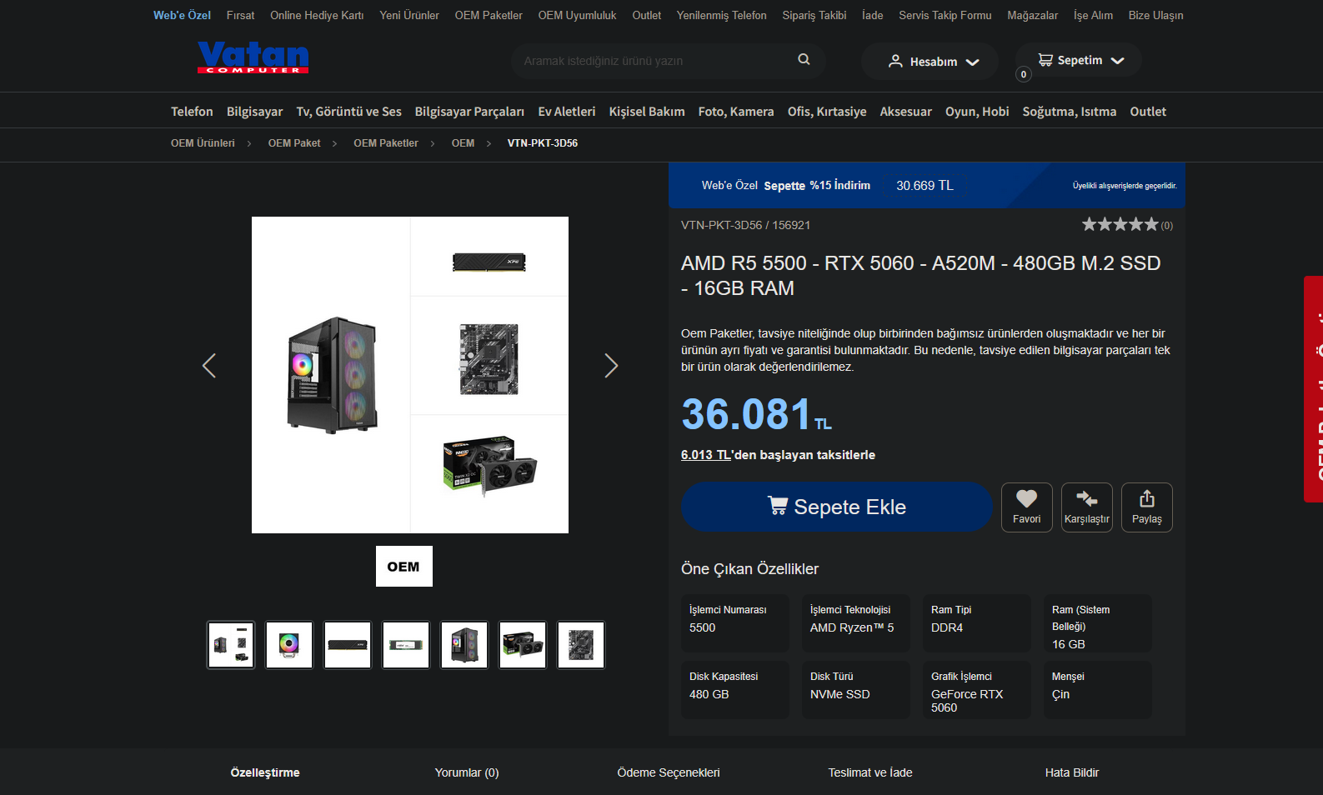The image size is (1323, 795).
Task: Click the Karşılaştır compare button
Action: coord(1087,507)
